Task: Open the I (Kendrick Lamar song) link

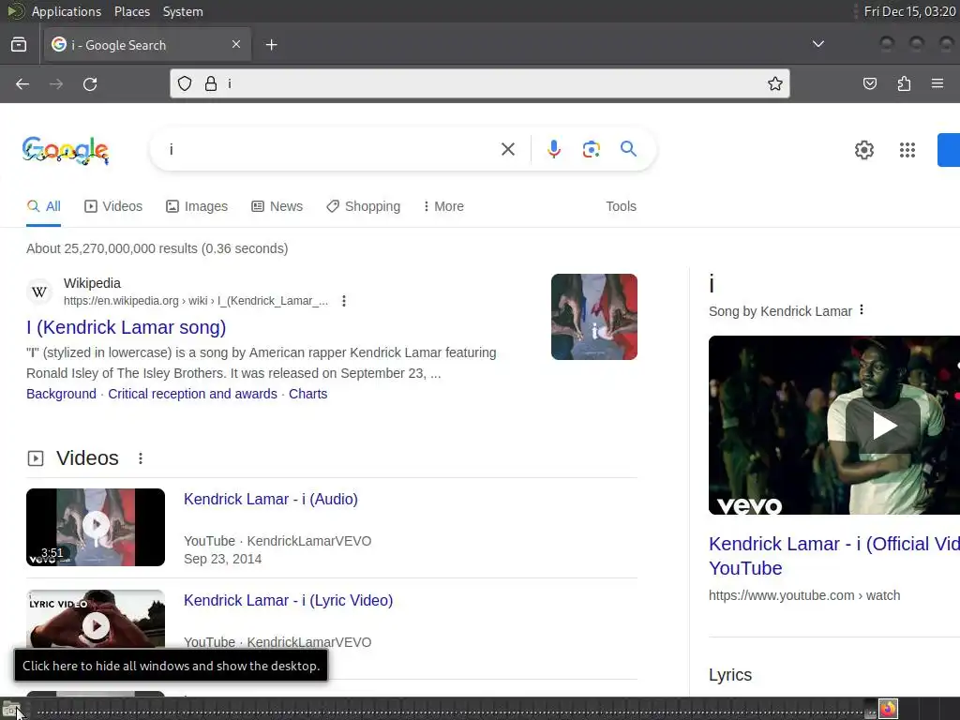Action: (127, 327)
